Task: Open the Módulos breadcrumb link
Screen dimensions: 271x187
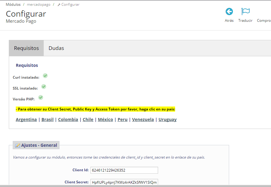Action: (13, 5)
